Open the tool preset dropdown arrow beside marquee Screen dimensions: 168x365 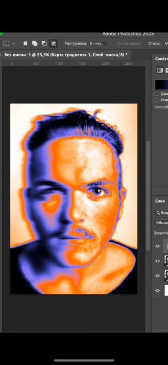[14, 43]
